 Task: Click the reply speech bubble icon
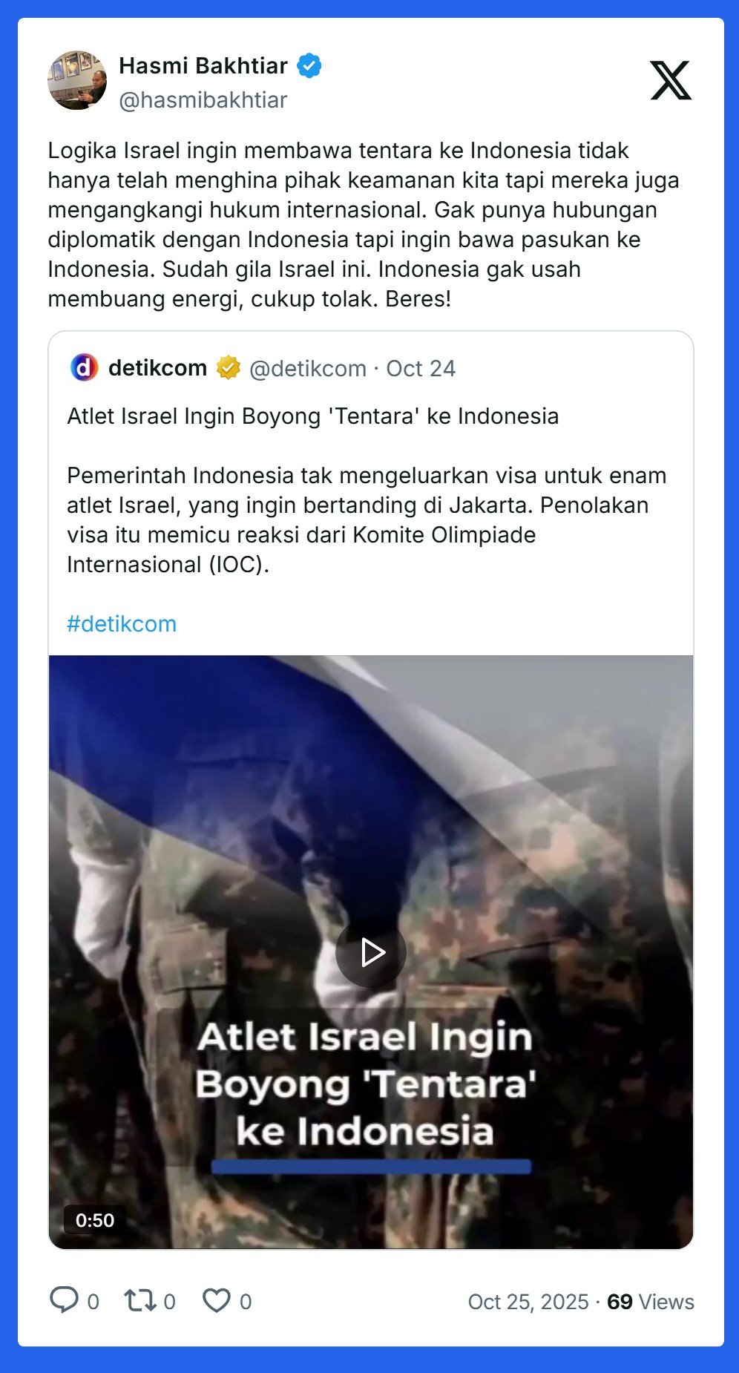[x=64, y=1300]
